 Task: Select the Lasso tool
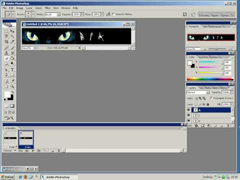[6, 36]
